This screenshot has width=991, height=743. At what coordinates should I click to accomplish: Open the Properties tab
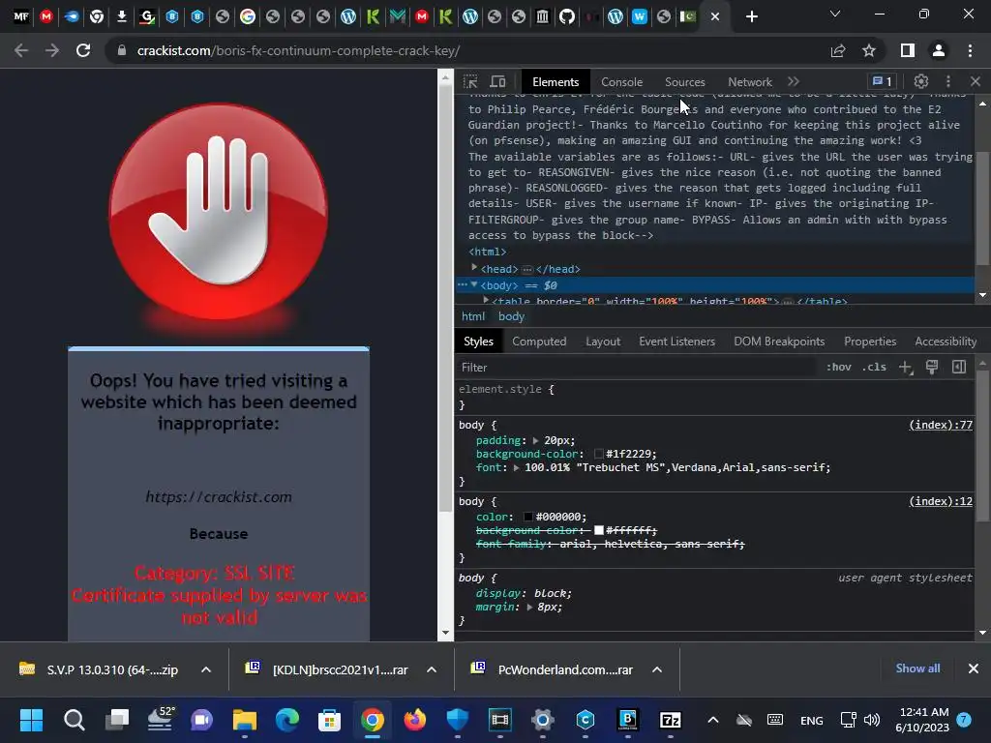870,342
